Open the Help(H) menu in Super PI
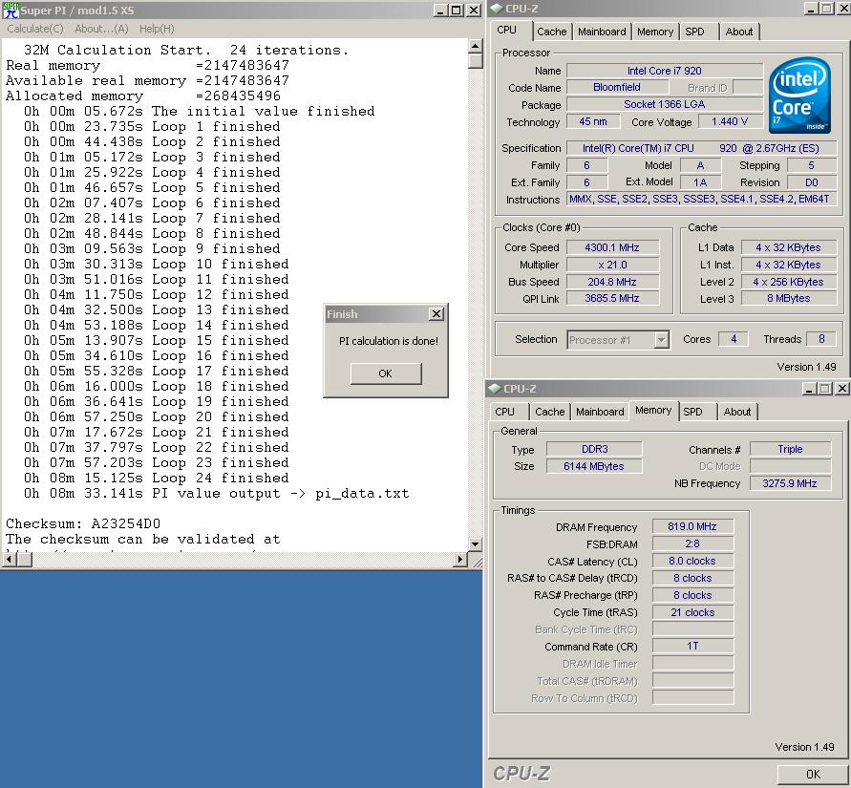Screen dimensions: 851x788 tap(157, 29)
